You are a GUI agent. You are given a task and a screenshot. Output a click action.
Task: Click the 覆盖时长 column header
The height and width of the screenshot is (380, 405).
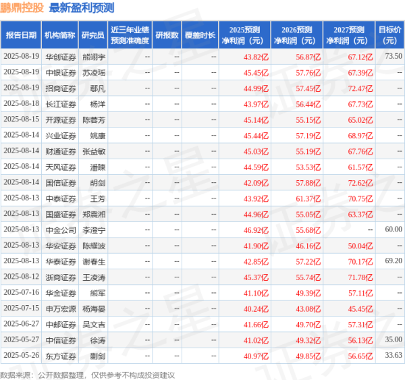[x=200, y=34]
